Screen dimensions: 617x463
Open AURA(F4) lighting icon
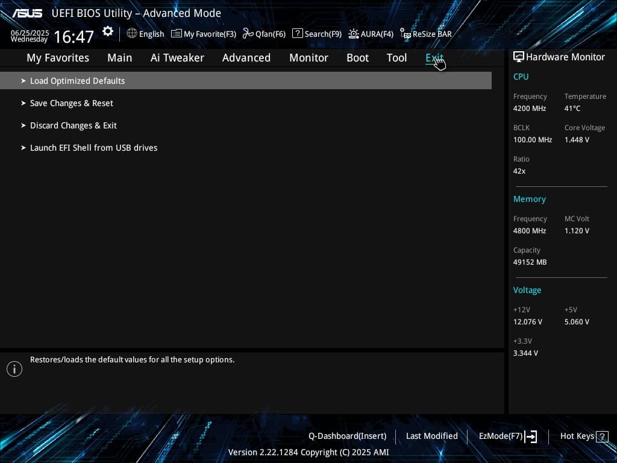coord(353,34)
